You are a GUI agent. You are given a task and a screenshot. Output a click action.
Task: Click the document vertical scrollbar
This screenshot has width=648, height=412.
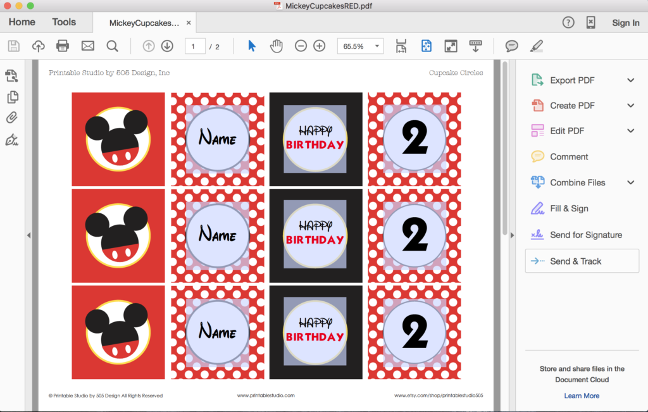pyautogui.click(x=504, y=149)
